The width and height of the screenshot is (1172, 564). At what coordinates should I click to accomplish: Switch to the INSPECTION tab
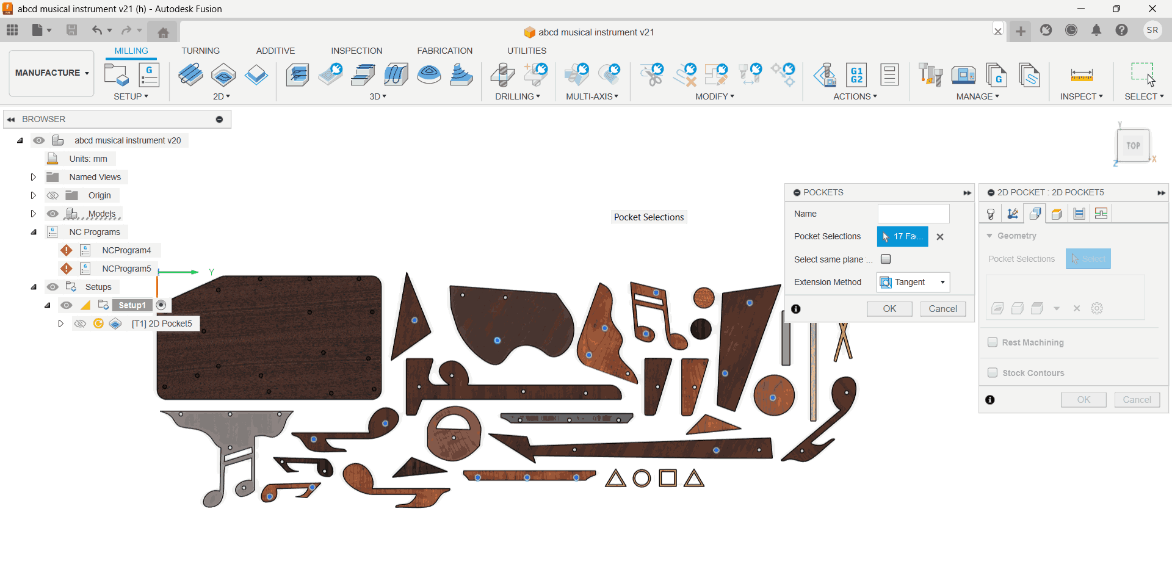(x=356, y=51)
